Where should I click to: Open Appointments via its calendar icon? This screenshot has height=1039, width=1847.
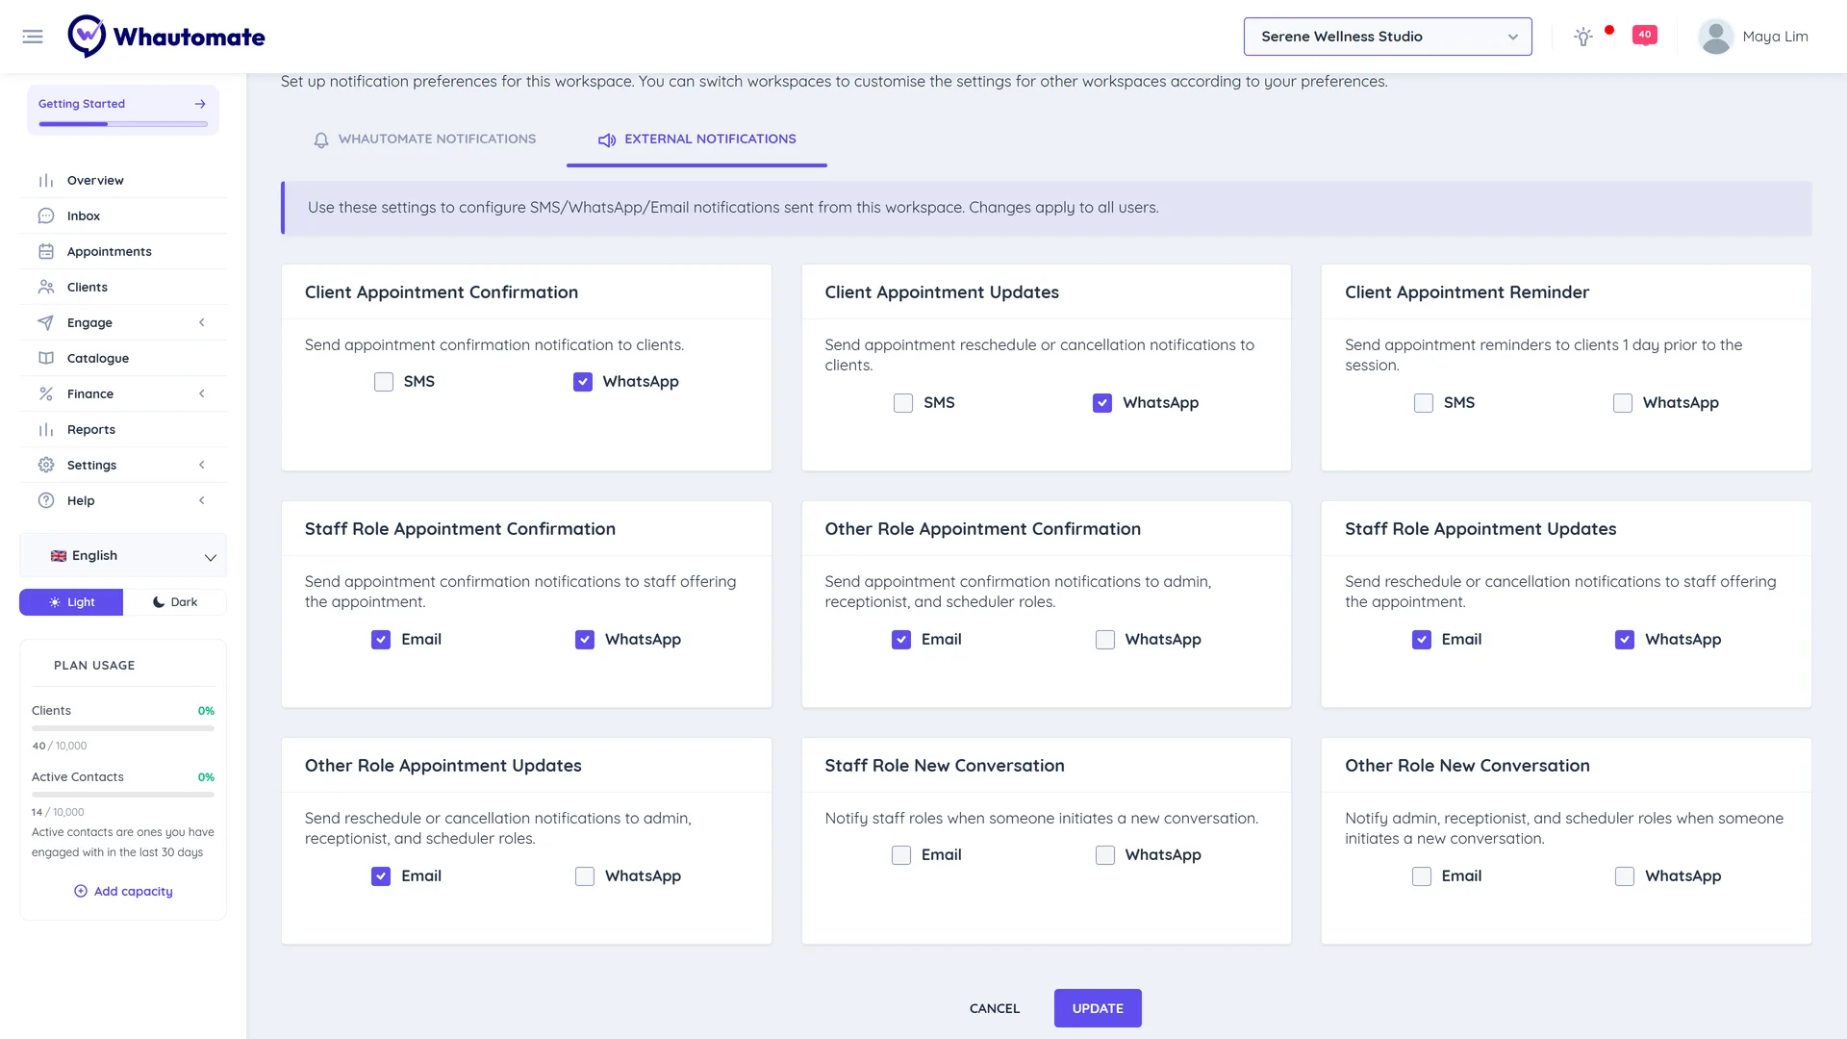[x=46, y=252]
